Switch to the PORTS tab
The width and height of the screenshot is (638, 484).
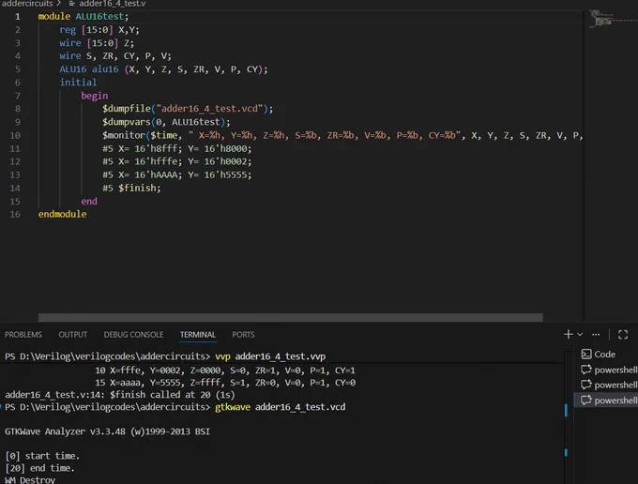tap(243, 334)
